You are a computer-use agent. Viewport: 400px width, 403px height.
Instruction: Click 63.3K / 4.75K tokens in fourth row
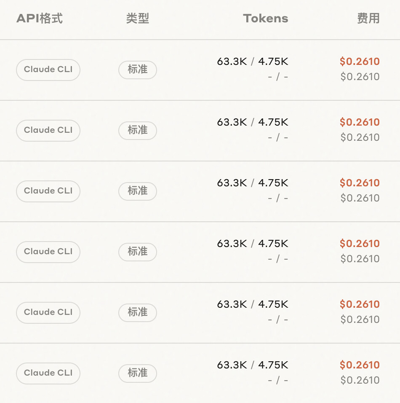[253, 243]
